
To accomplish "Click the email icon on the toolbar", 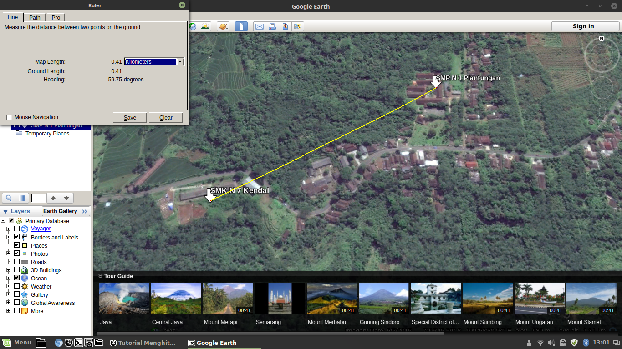I will pyautogui.click(x=259, y=26).
